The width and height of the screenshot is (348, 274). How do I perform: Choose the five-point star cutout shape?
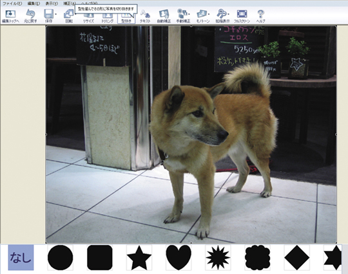[139, 258]
